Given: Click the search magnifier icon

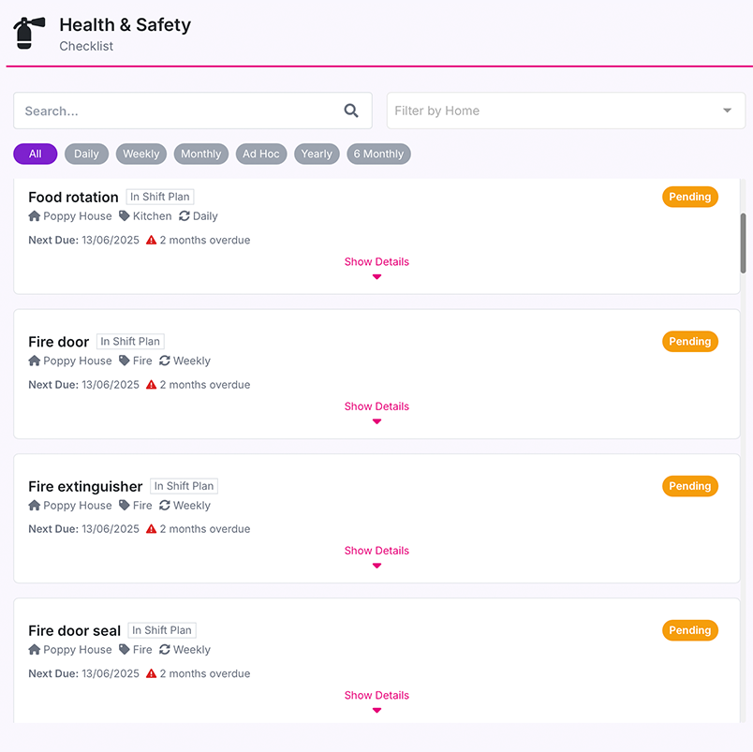Looking at the screenshot, I should click(x=351, y=110).
